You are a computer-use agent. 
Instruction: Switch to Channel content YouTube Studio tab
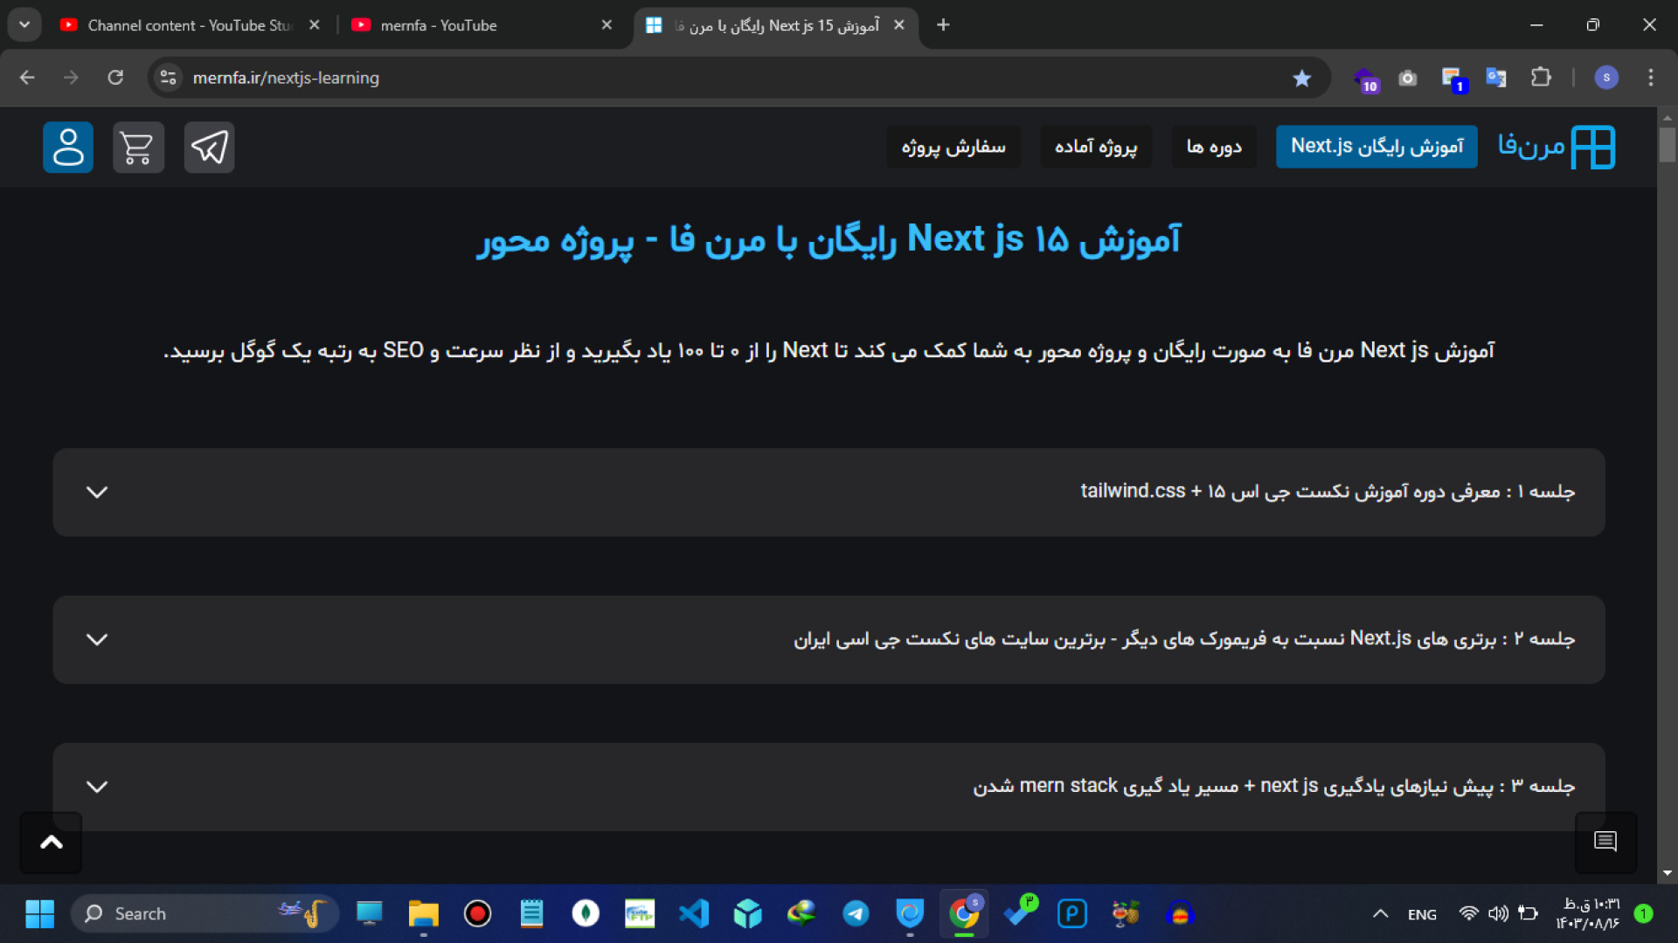[190, 25]
